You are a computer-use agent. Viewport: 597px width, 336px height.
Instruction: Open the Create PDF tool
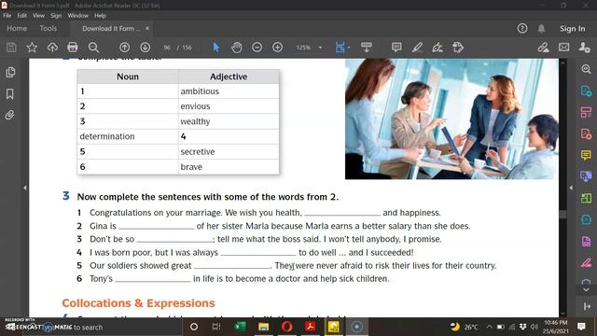(586, 134)
